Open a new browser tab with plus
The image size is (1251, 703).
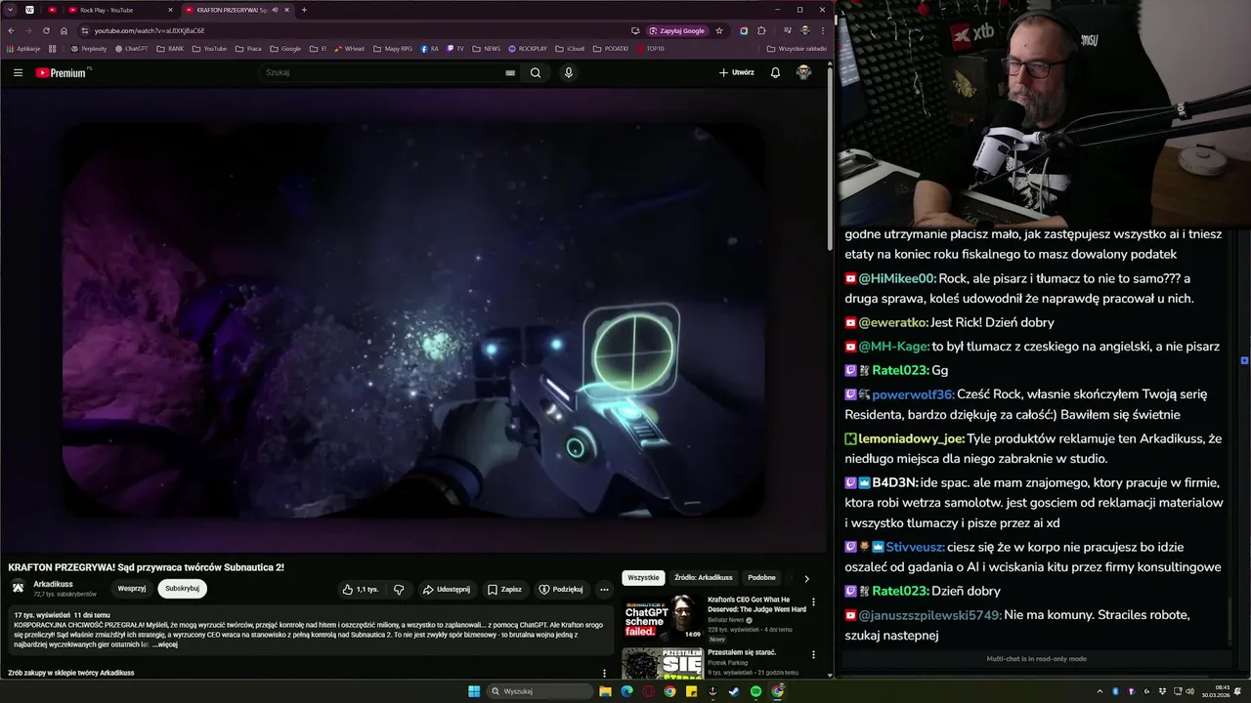304,10
